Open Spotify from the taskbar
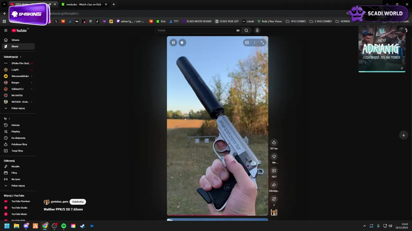This screenshot has width=412, height=231. click(x=64, y=226)
